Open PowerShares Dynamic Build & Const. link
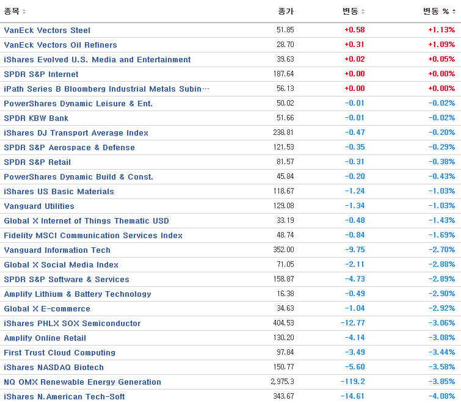 (x=79, y=177)
